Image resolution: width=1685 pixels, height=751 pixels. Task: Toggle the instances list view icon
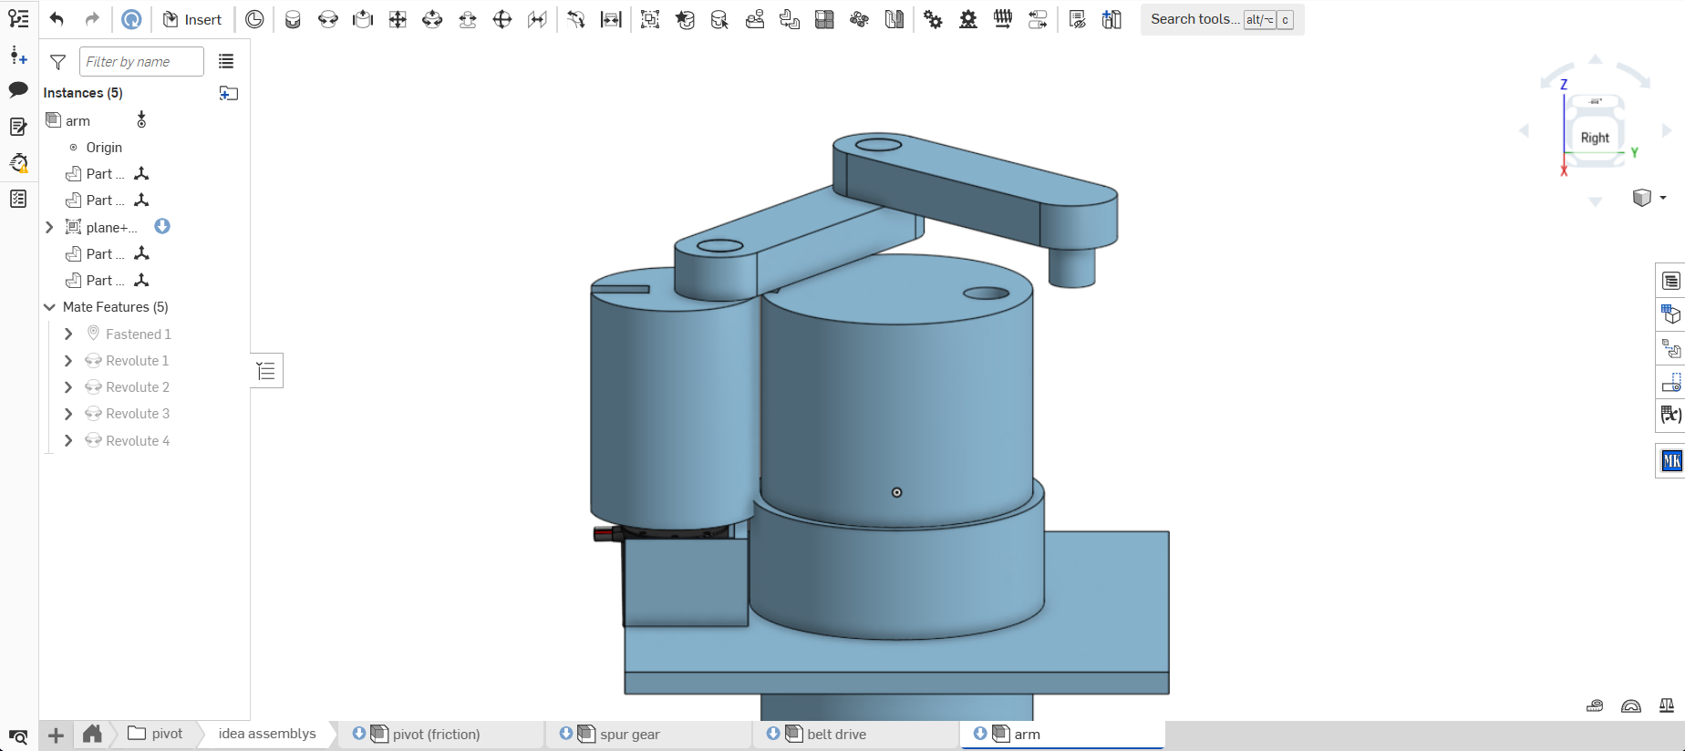226,61
